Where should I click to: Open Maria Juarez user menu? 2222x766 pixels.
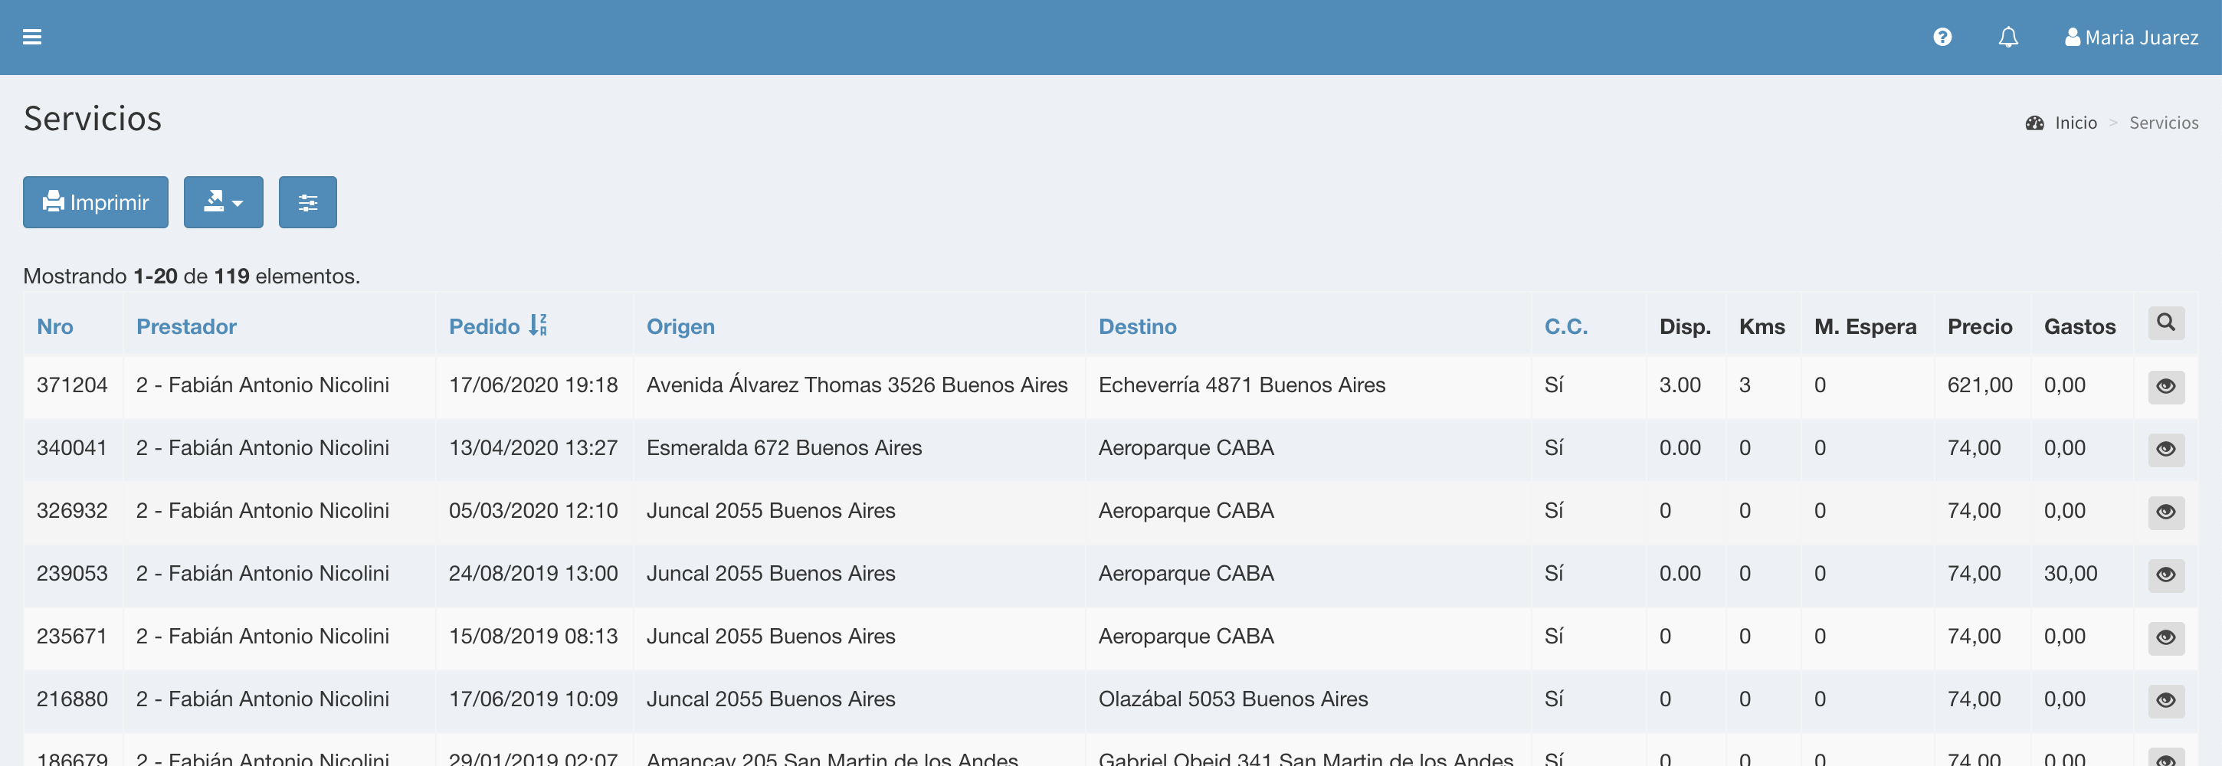point(2132,37)
